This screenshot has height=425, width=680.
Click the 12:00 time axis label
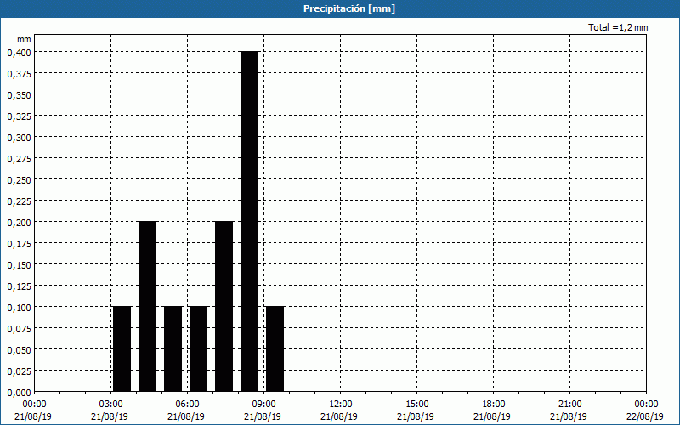tap(341, 405)
